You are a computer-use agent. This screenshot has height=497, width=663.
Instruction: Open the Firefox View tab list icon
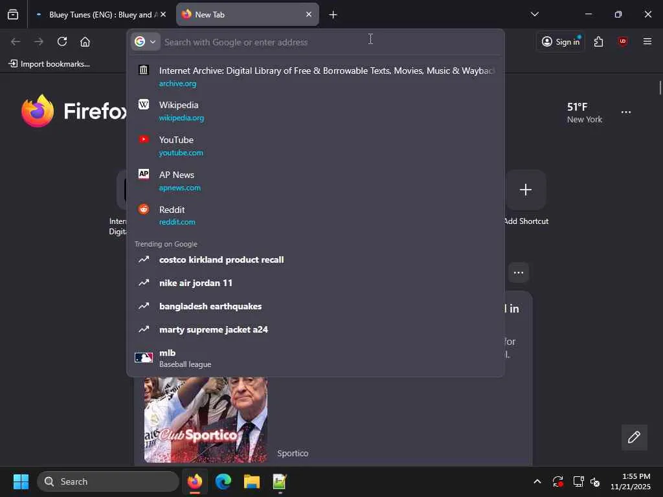(13, 14)
